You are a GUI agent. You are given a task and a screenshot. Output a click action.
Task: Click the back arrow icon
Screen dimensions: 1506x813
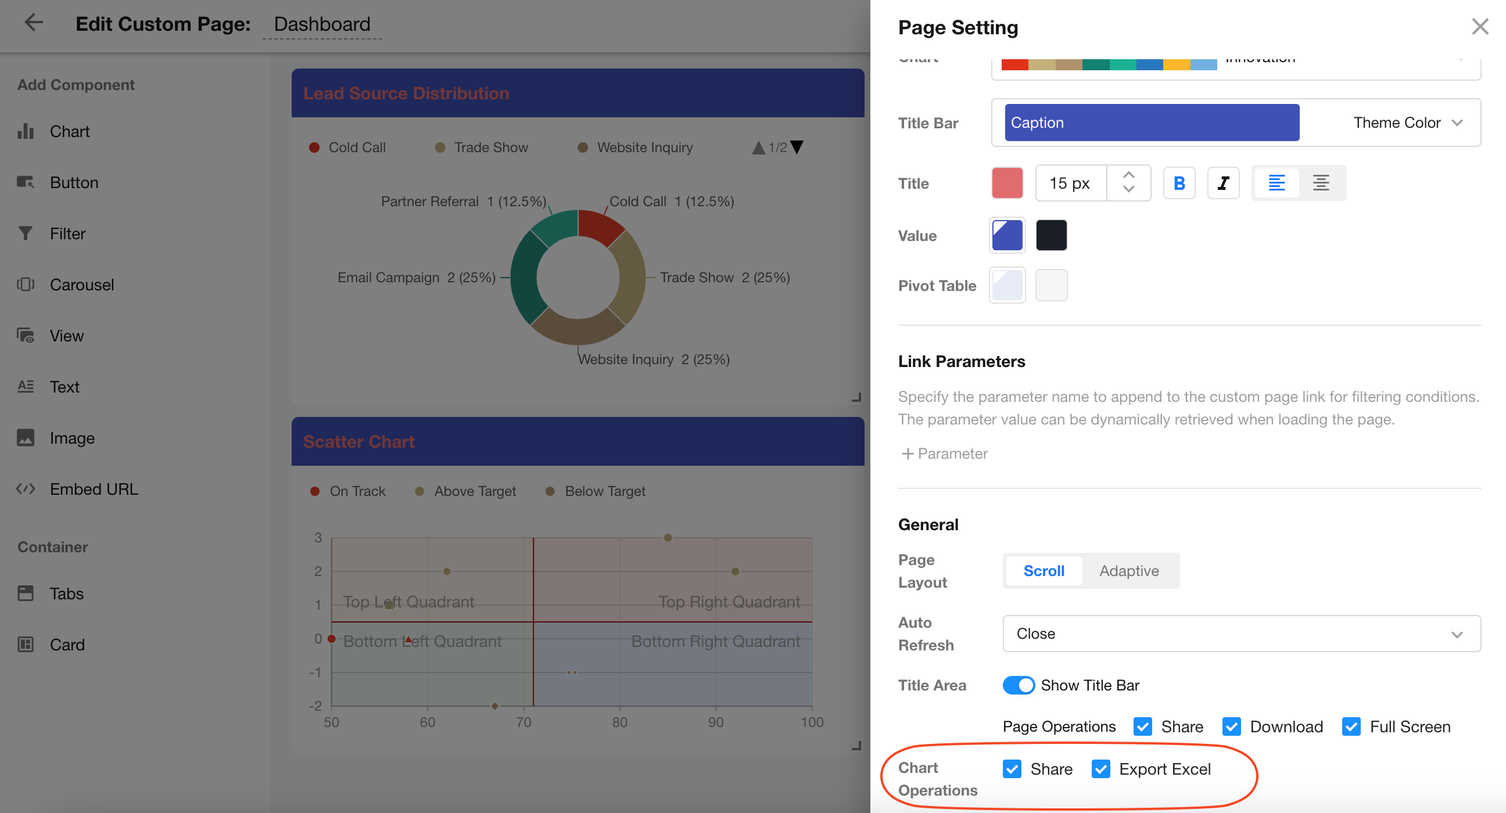click(x=33, y=23)
